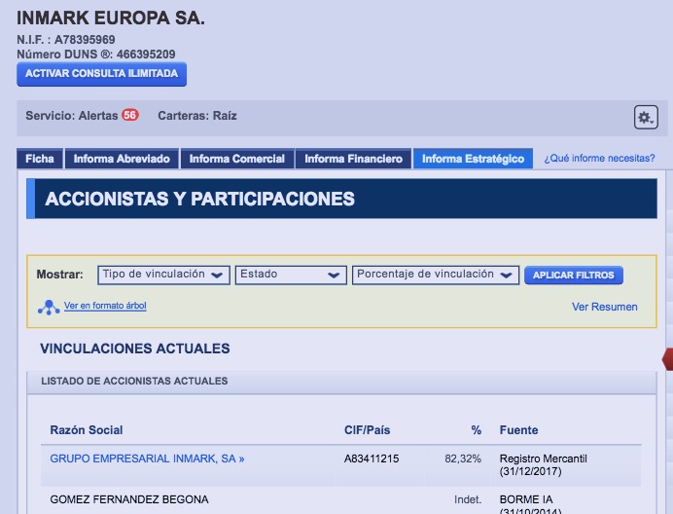The height and width of the screenshot is (514, 673).
Task: Open GRUPO EMPRESARIAL INMARK, SA link
Action: click(147, 459)
